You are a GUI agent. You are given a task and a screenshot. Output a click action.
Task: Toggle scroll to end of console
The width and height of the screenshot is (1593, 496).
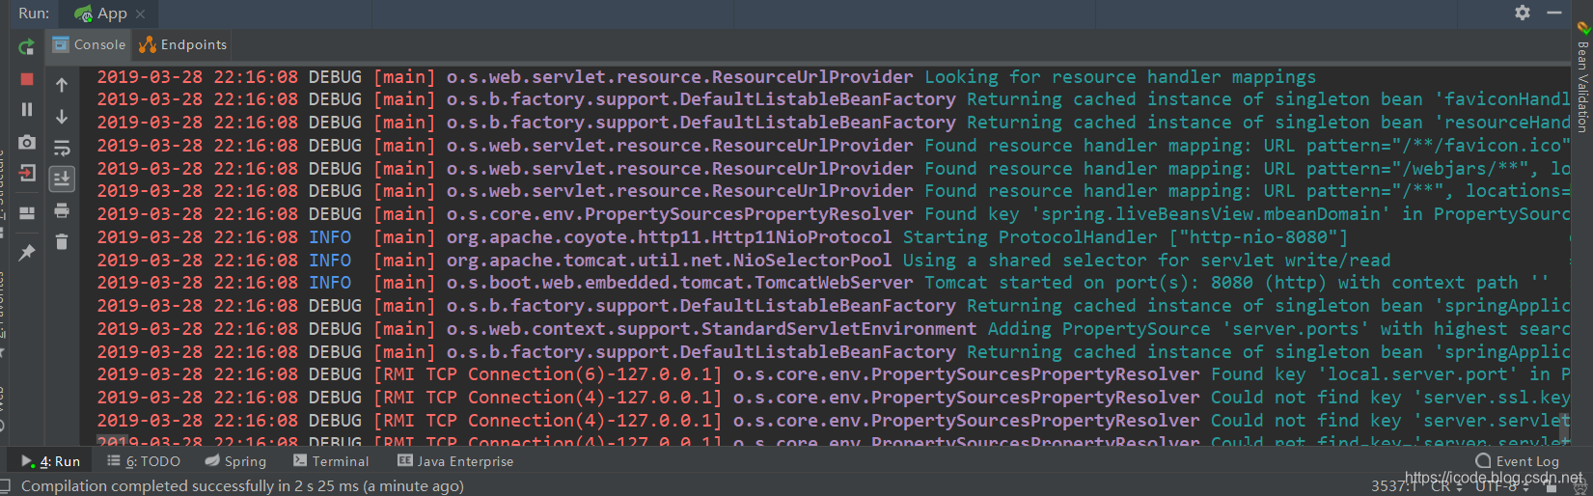point(62,179)
